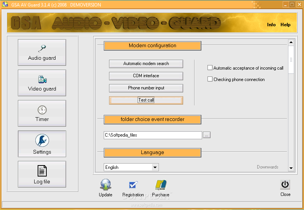Open the Log file viewer
Viewport: 304px width, 210px height.
pyautogui.click(x=42, y=174)
